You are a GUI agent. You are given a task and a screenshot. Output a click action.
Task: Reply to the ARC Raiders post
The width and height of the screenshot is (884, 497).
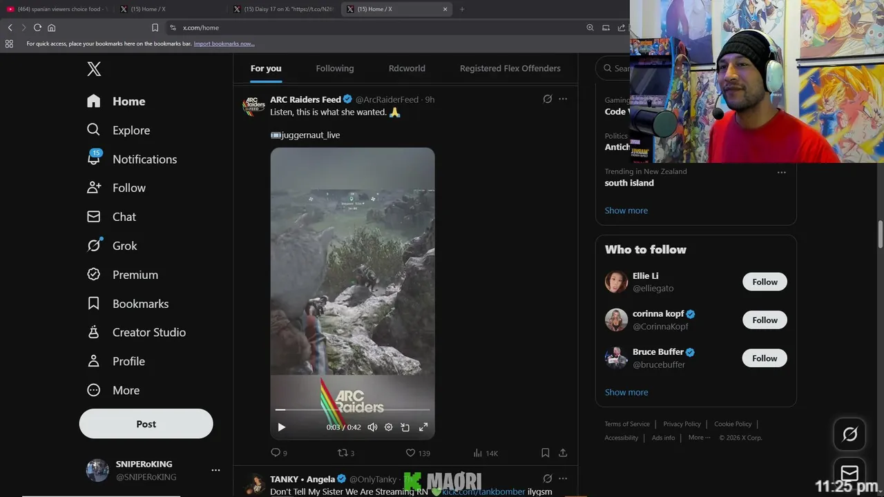click(279, 453)
